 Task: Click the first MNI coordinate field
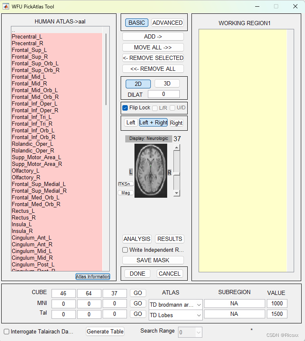point(64,304)
